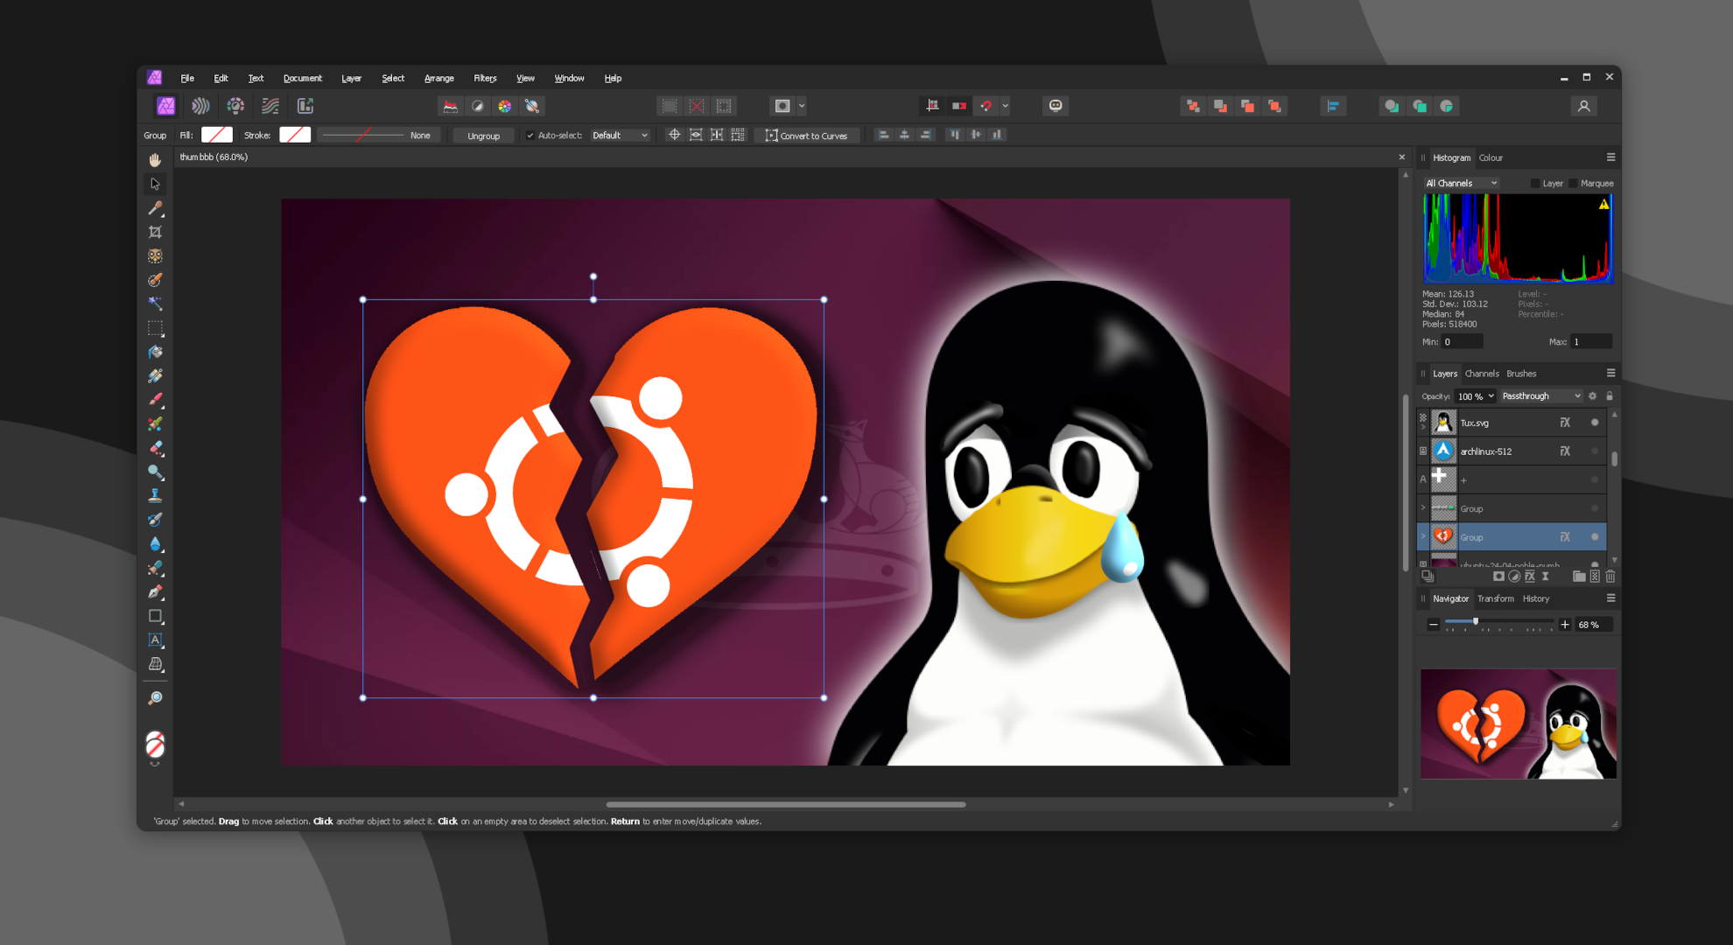Open the Layers panel options menu
1733x945 pixels.
click(x=1610, y=374)
